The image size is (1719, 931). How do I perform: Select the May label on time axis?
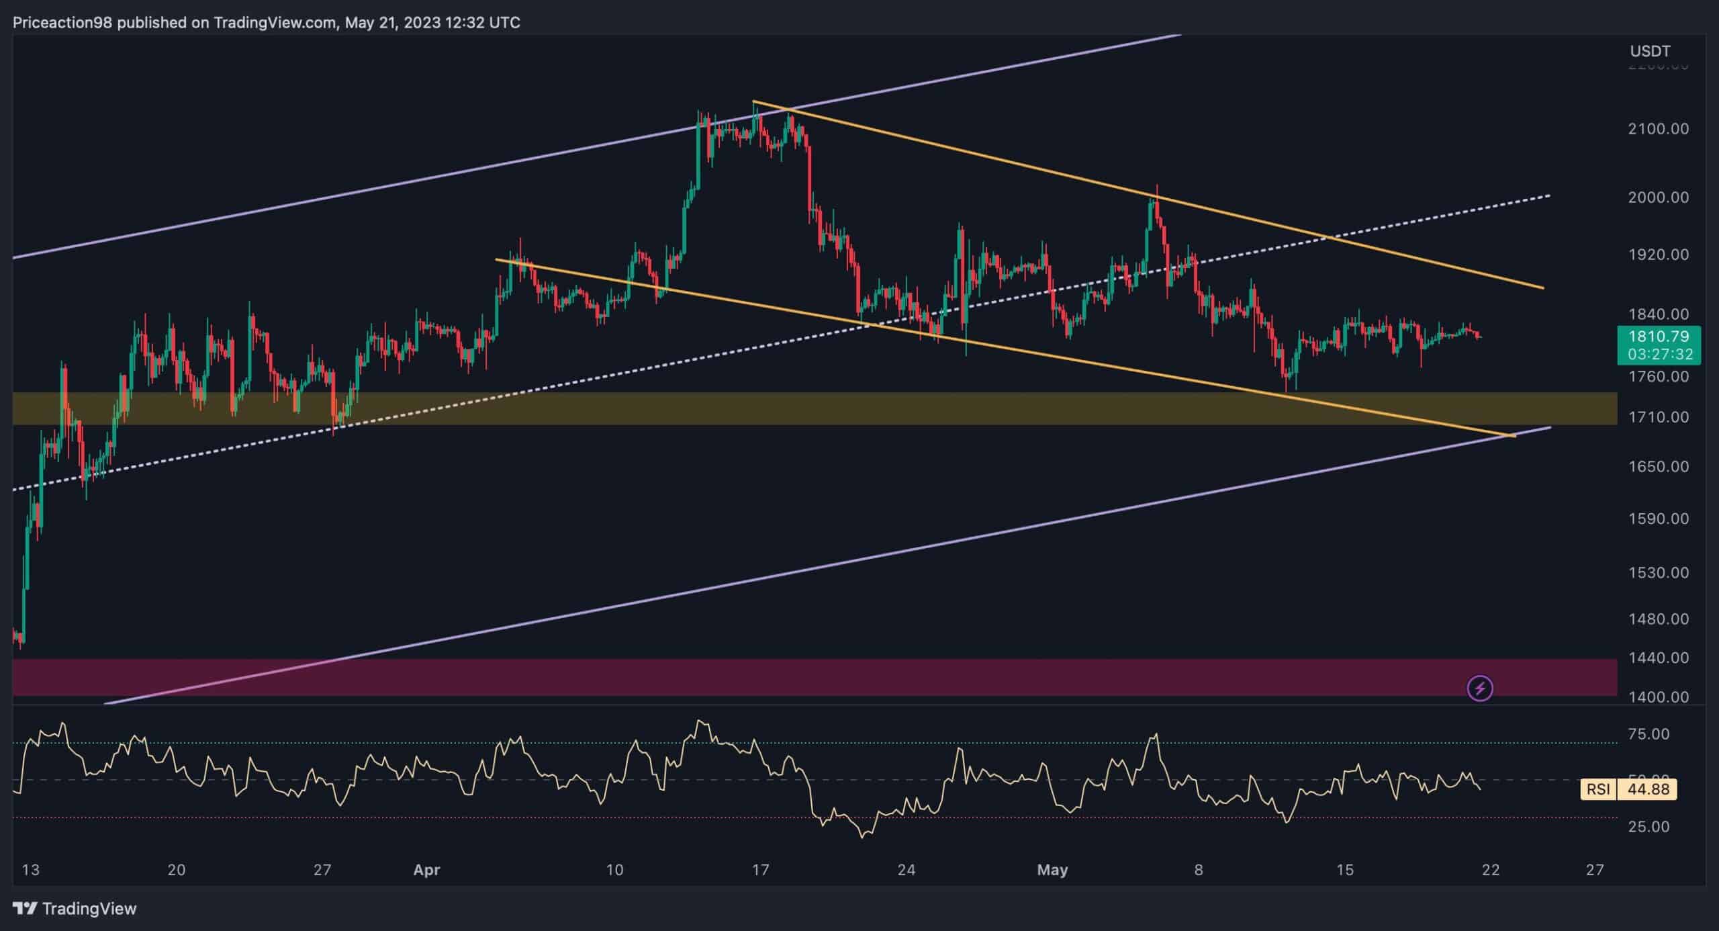tap(1052, 870)
